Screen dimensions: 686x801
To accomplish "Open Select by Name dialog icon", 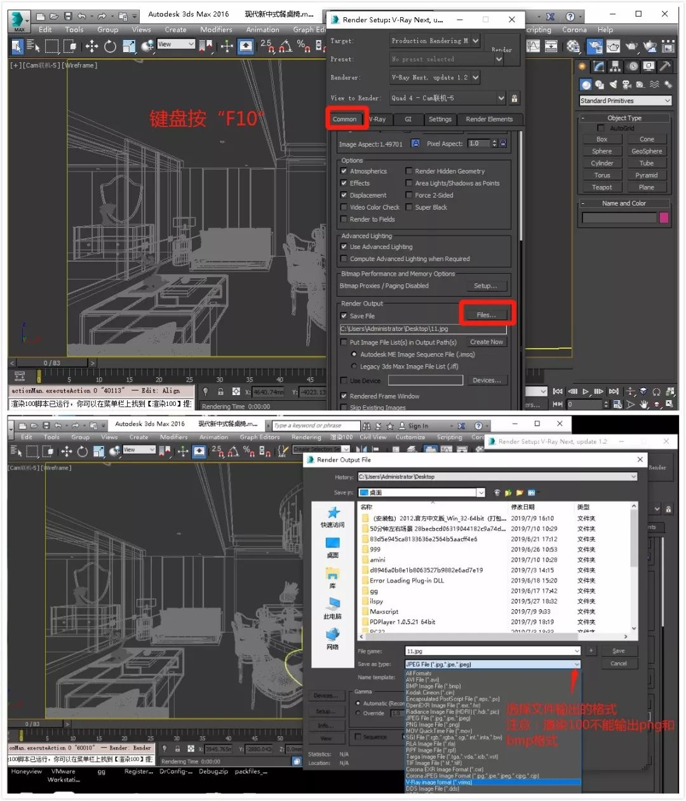I will tap(32, 46).
